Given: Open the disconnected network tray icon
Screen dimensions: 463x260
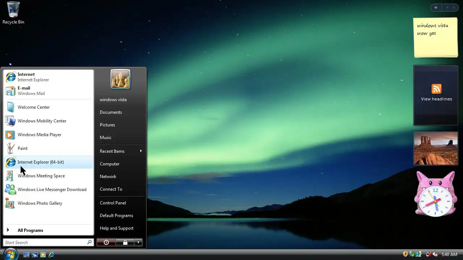Looking at the screenshot, I should pyautogui.click(x=428, y=254).
